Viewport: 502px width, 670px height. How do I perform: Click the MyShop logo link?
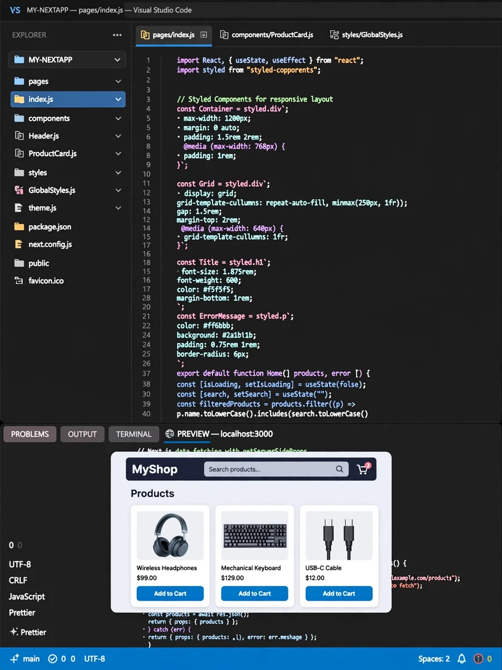155,470
